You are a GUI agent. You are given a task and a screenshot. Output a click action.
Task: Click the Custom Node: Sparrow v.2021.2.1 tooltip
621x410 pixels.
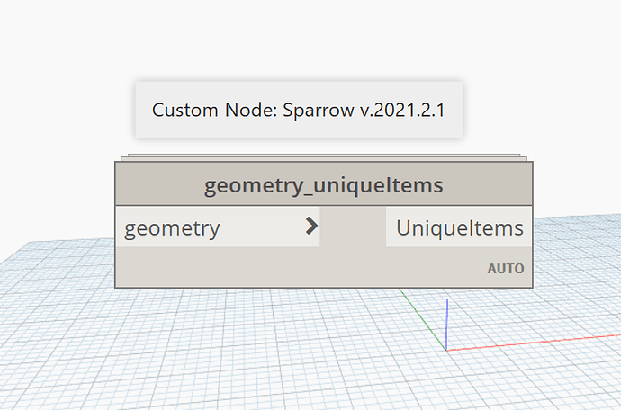tap(299, 110)
